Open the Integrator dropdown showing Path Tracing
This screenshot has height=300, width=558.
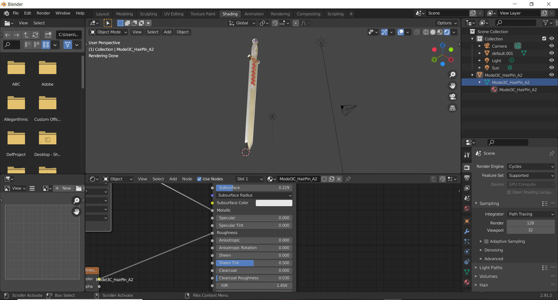point(531,214)
